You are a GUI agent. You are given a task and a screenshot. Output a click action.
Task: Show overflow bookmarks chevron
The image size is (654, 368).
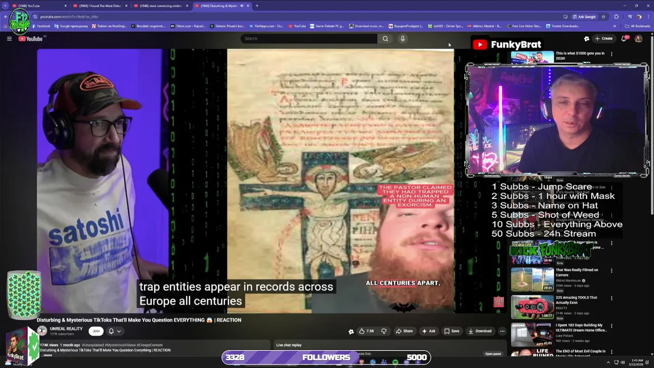(x=615, y=26)
